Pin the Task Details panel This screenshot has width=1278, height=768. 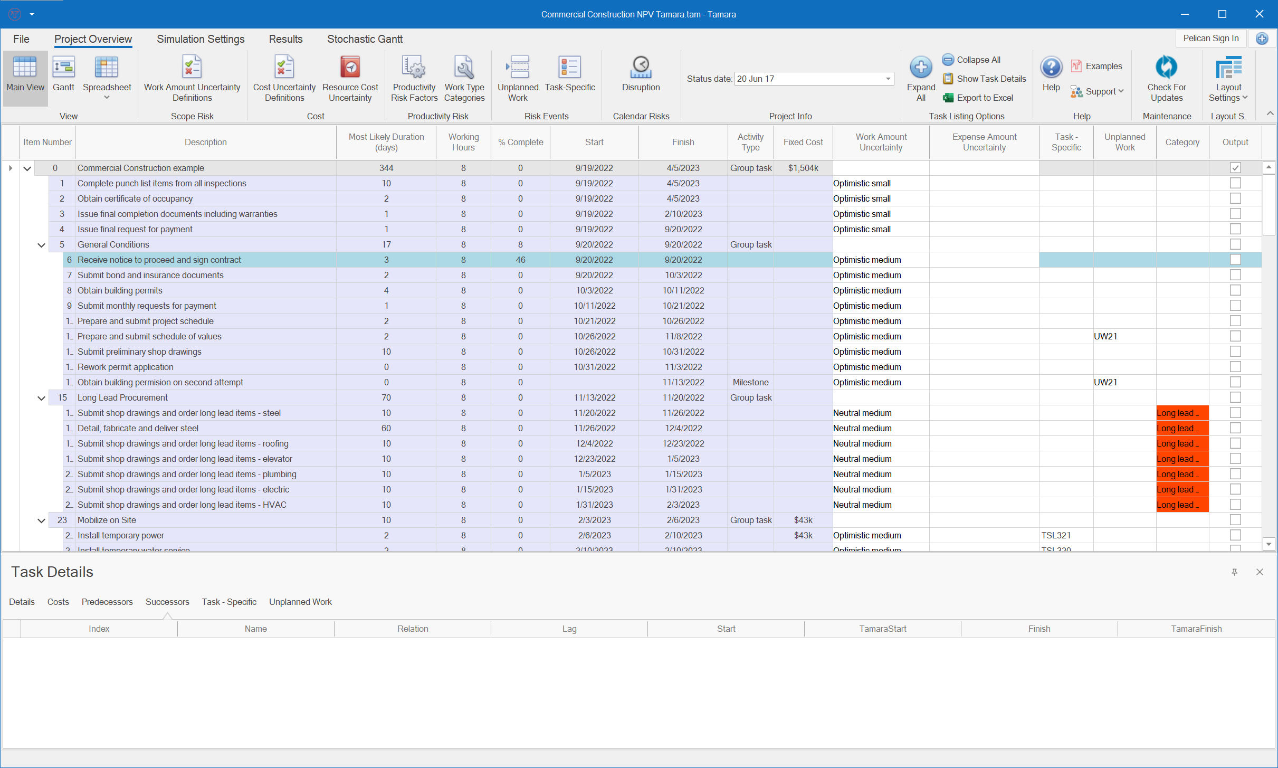tap(1235, 572)
